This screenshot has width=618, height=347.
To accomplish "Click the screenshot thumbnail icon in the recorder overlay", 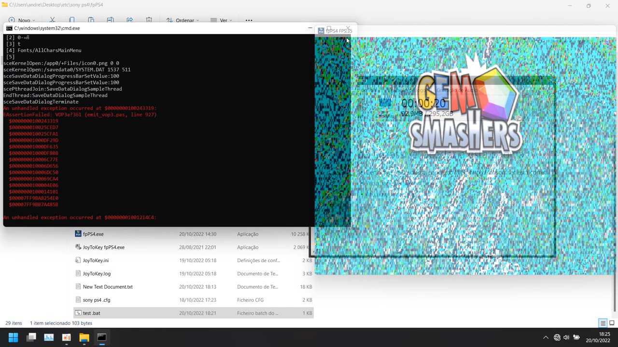I will click(x=385, y=103).
